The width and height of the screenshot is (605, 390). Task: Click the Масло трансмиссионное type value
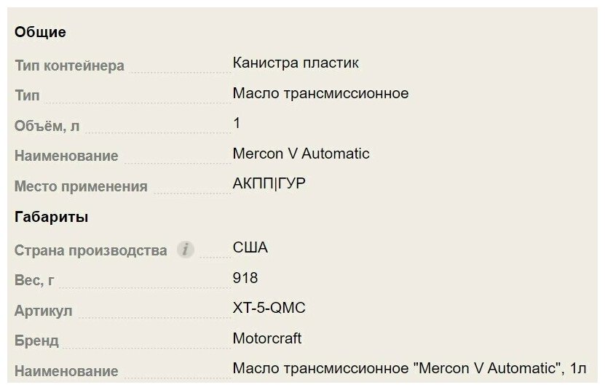[x=320, y=93]
